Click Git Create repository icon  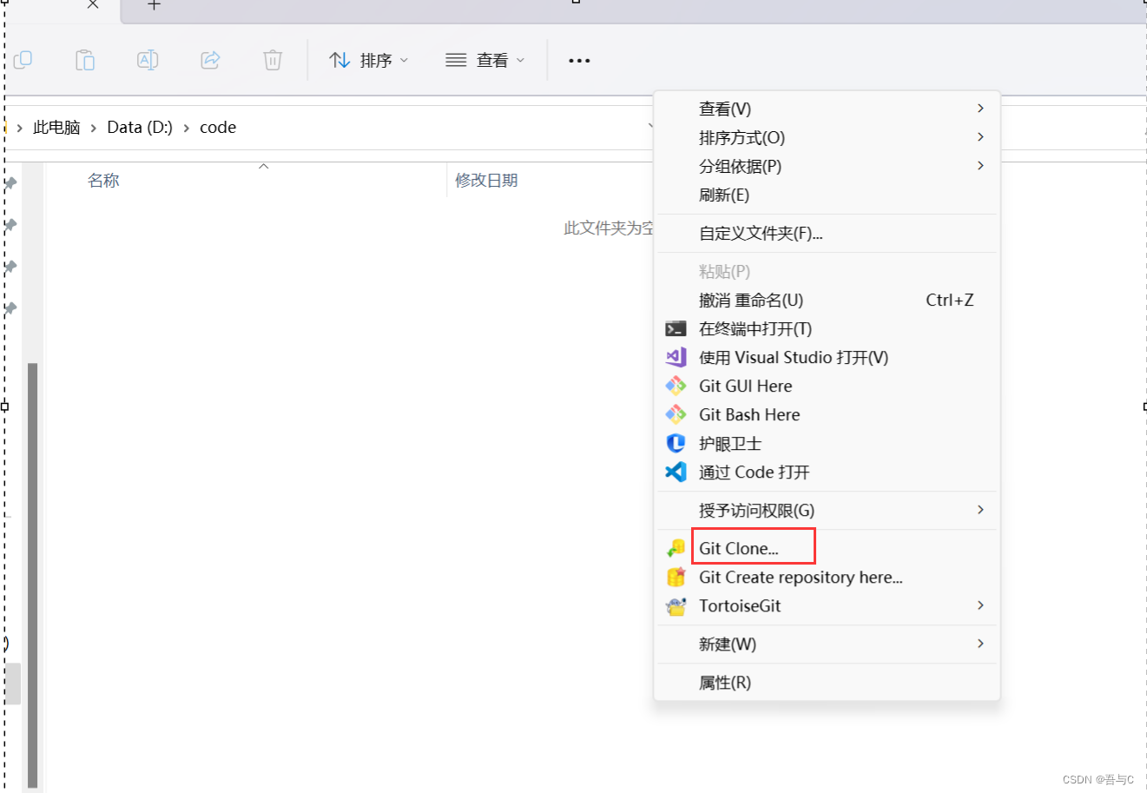(676, 577)
